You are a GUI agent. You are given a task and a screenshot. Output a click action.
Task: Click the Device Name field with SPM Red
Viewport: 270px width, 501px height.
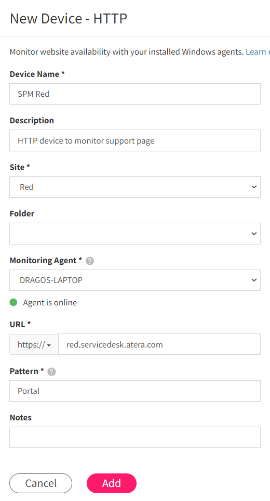(135, 94)
